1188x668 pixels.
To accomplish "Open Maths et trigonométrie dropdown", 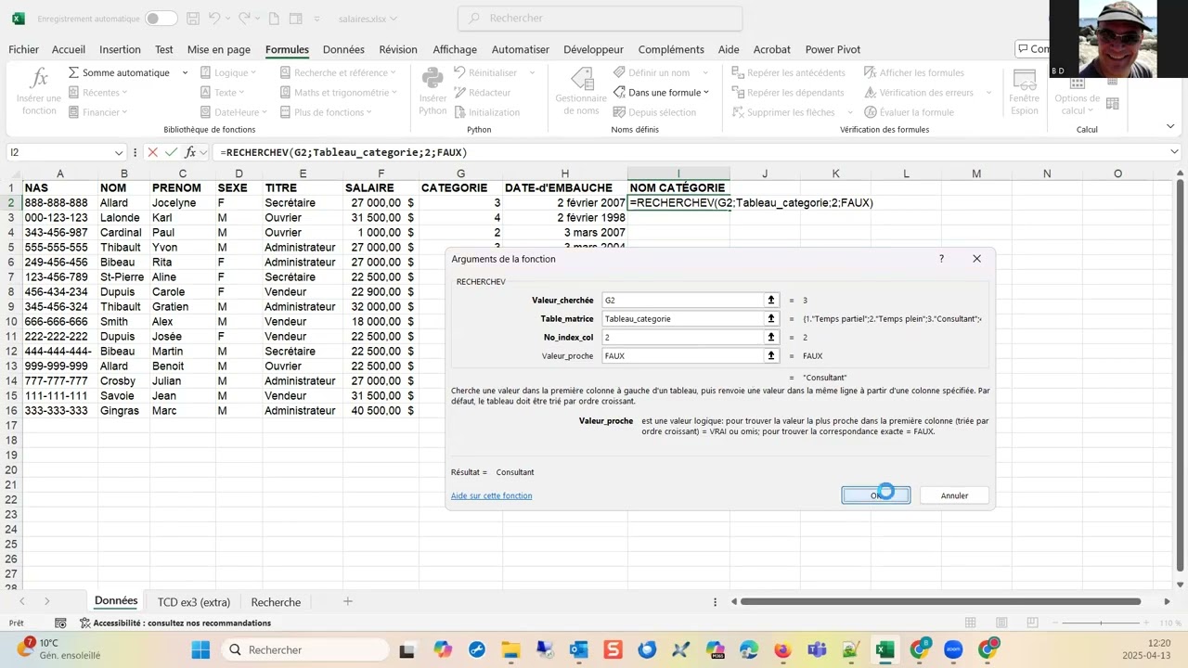I will pos(339,92).
